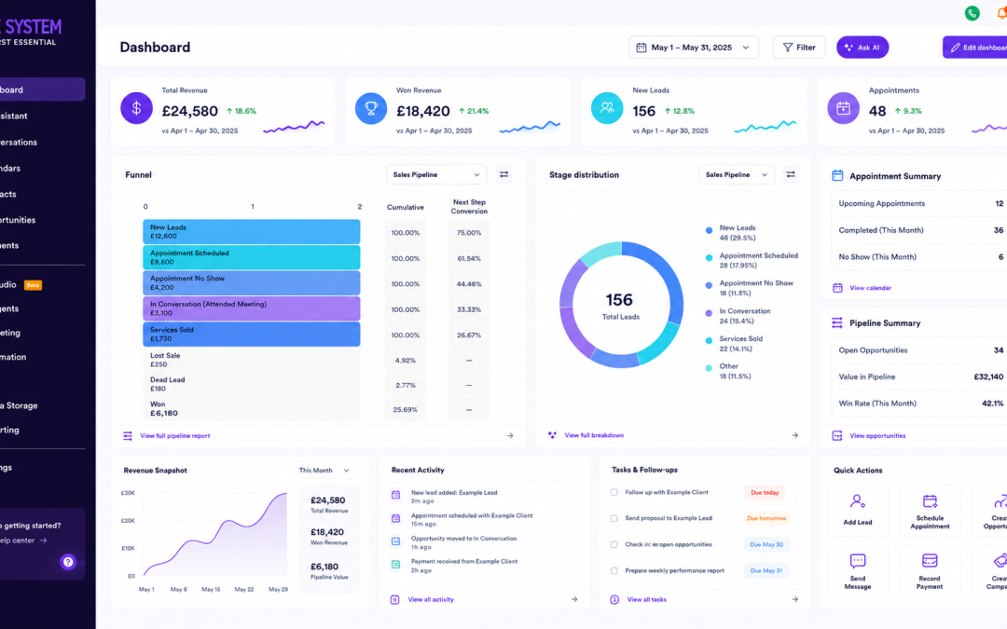Screen dimensions: 1007x629
Task: Open the May 1 – May 31, 2025 date dropdown
Action: 694,48
